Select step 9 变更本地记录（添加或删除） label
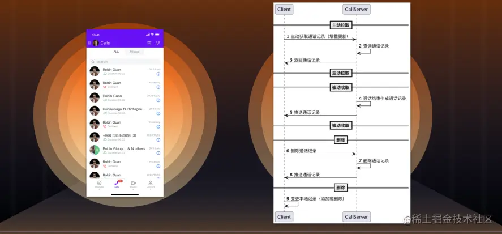 (315, 199)
